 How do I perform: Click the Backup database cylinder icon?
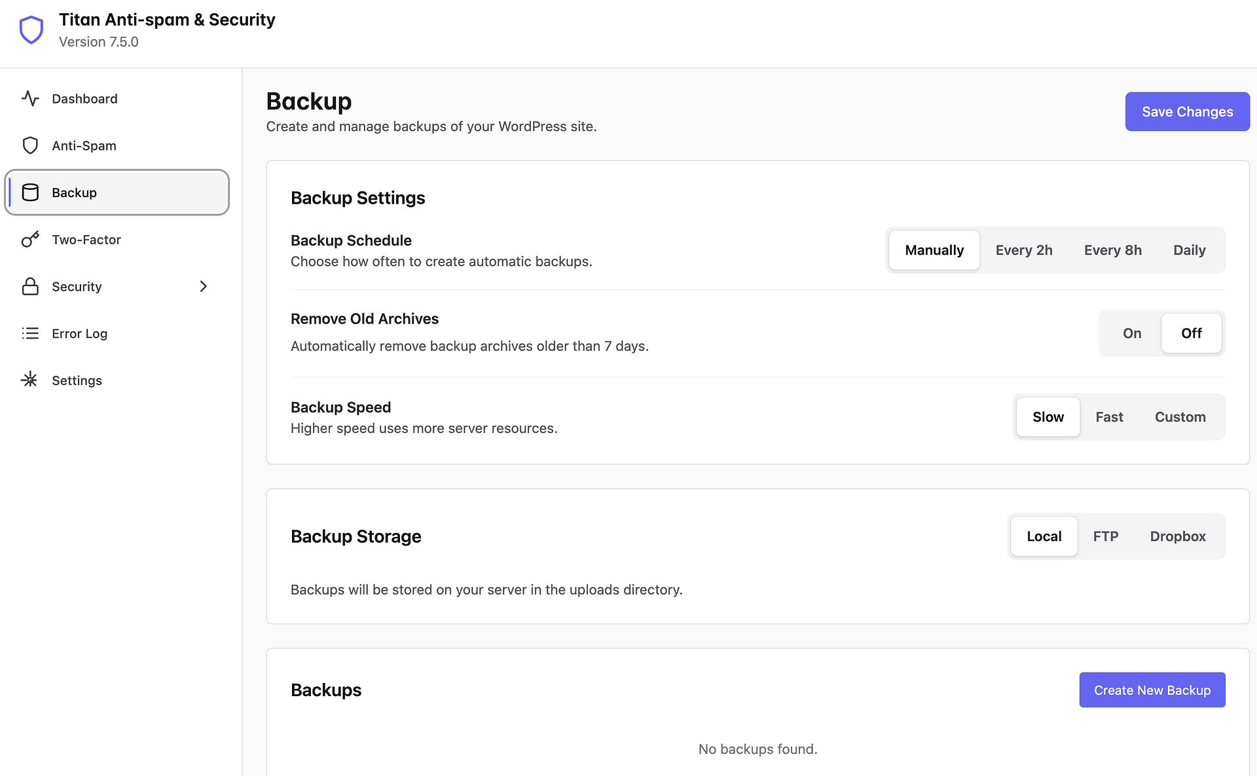pyautogui.click(x=30, y=193)
